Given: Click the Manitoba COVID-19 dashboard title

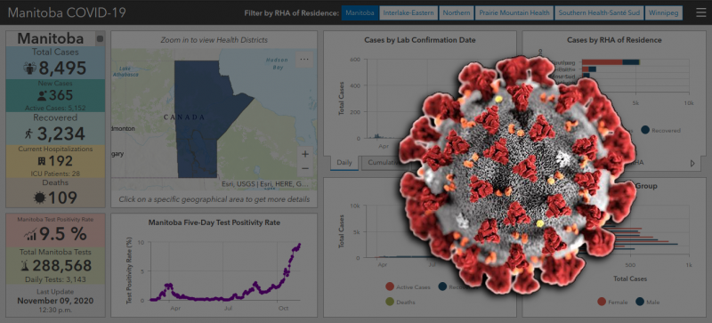Looking at the screenshot, I should click(67, 12).
